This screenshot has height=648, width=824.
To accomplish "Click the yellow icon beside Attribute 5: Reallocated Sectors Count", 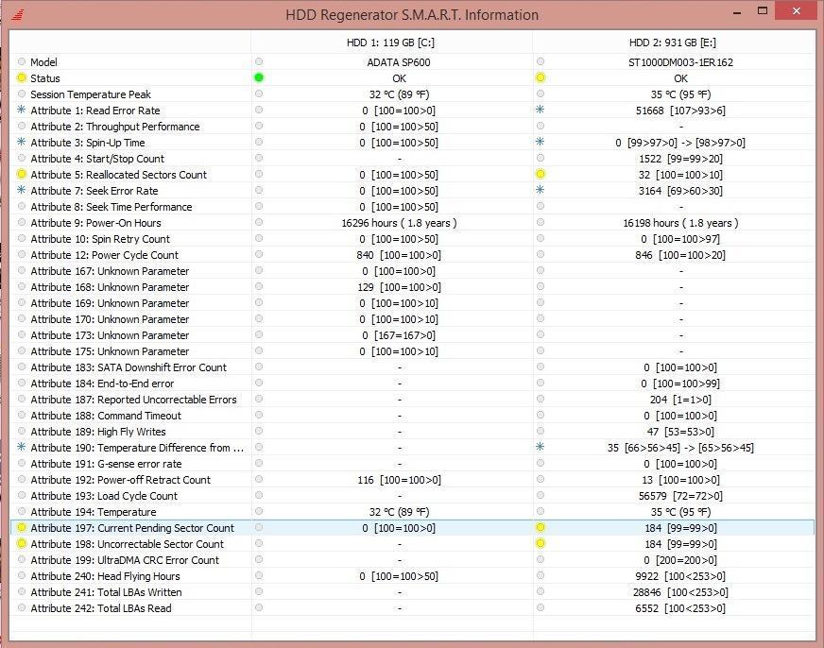I will click(x=22, y=175).
